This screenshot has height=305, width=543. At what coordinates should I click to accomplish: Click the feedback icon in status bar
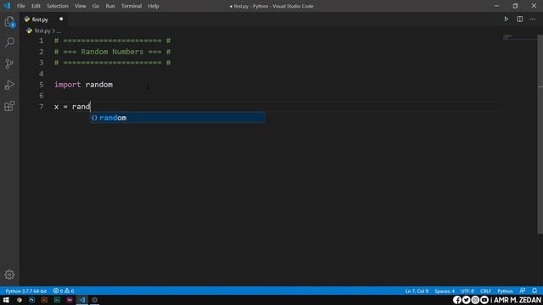click(523, 291)
